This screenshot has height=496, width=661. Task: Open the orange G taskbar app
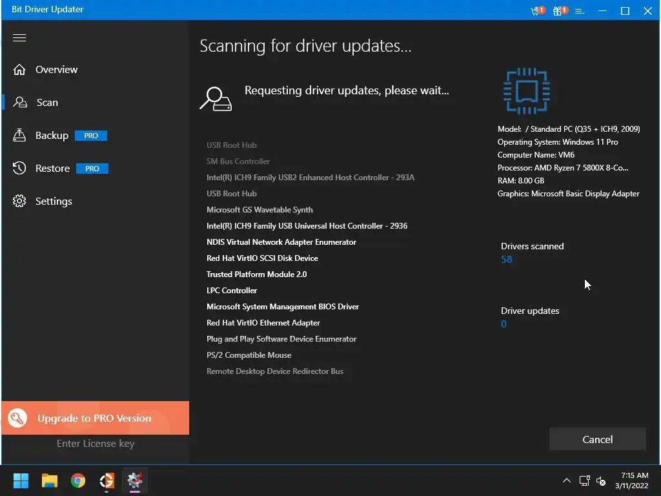point(107,480)
